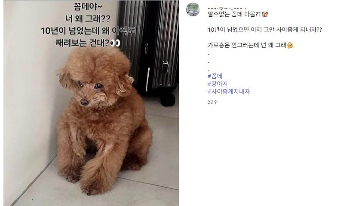Open the #꼼데 hashtag

[x=215, y=76]
